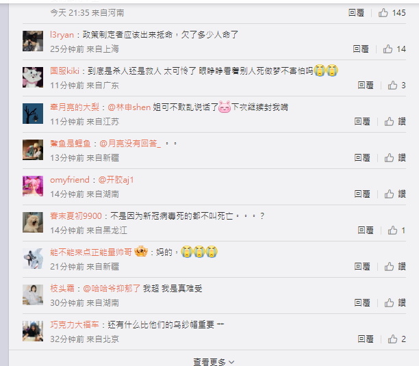Like l3ryan's comment with thumbs-up icon
This screenshot has height=366, width=419.
[388, 49]
